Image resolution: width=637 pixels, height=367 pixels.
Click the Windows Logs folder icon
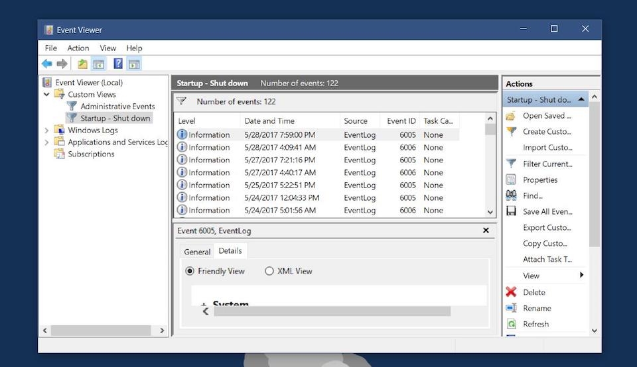(x=59, y=130)
